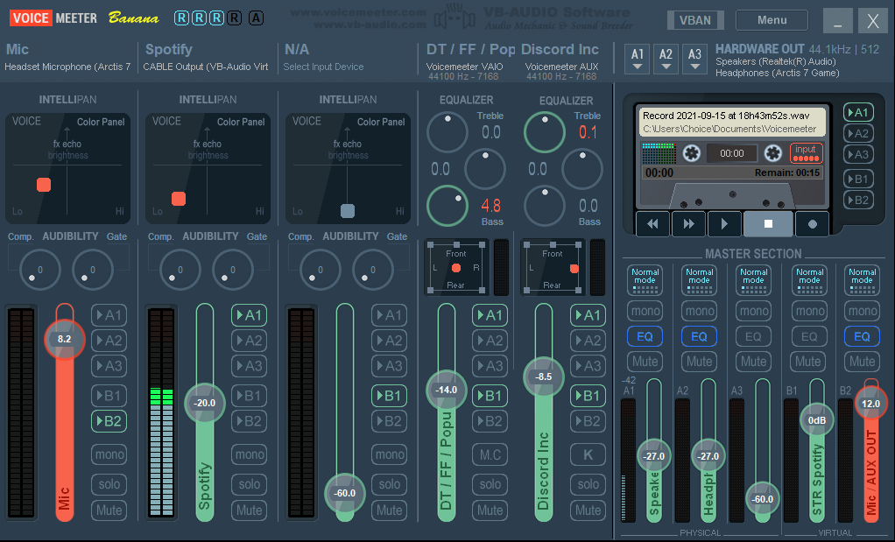The width and height of the screenshot is (895, 542).
Task: Click the Discord Inc Treble knob
Action: pos(545,132)
